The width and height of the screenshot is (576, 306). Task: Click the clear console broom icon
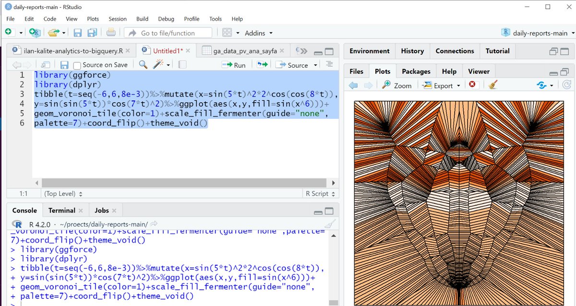pyautogui.click(x=329, y=224)
